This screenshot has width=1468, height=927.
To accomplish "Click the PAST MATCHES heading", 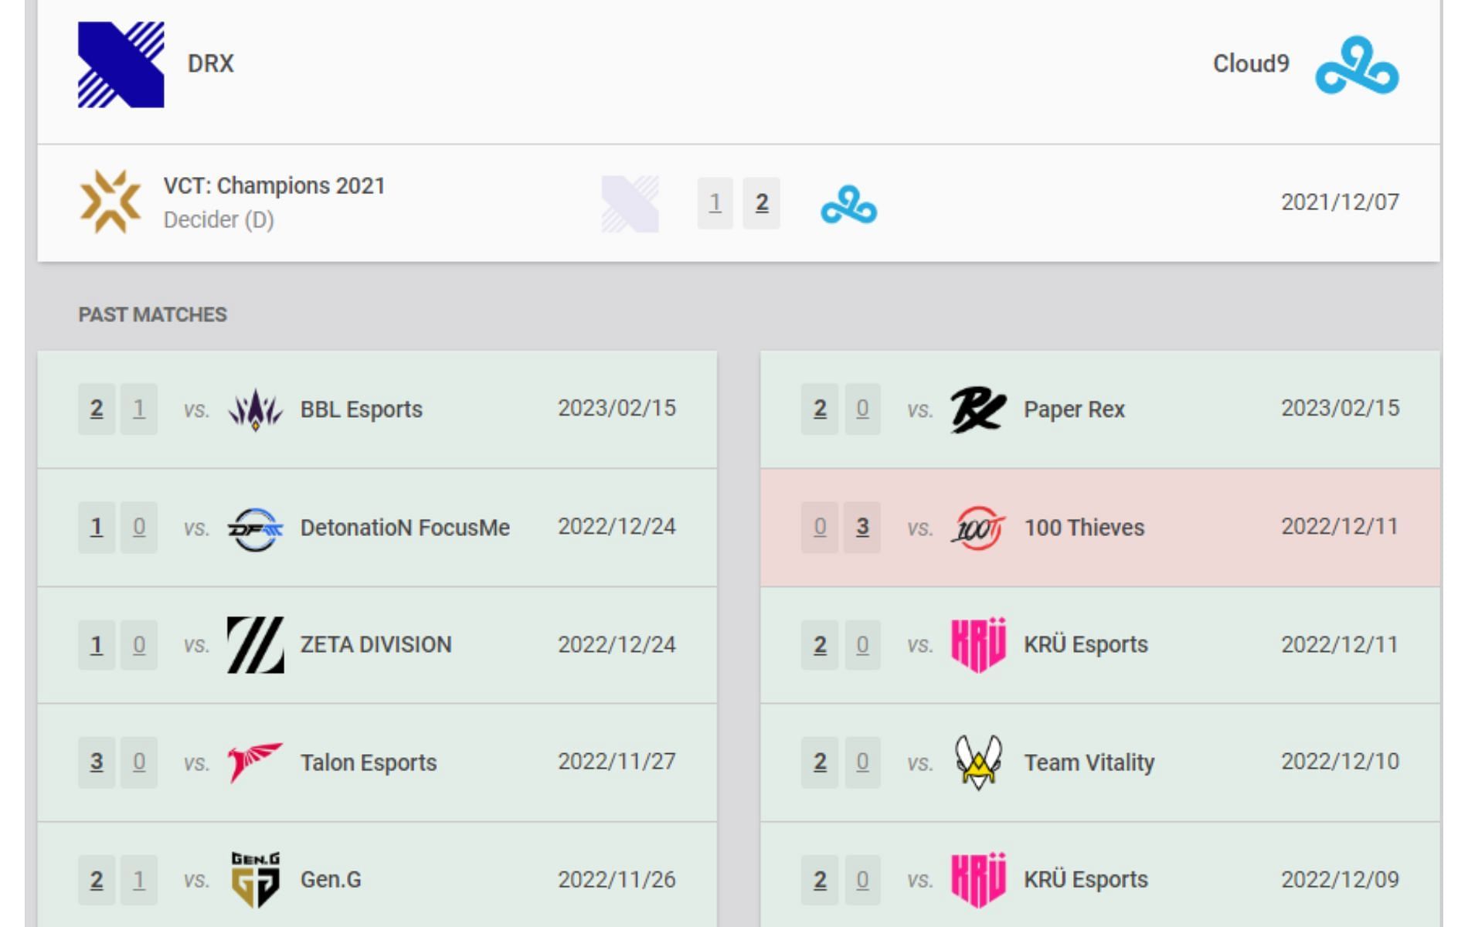I will 153,314.
